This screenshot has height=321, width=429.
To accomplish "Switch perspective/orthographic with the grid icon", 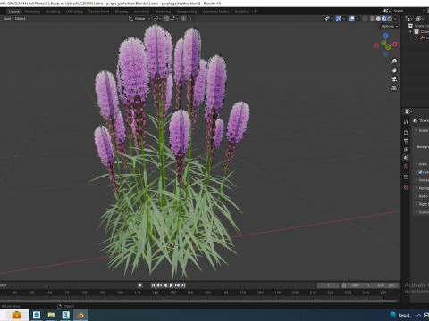I will click(x=394, y=88).
